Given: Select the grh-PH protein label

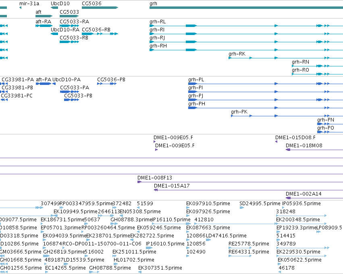Looking at the screenshot, I should (197, 104).
